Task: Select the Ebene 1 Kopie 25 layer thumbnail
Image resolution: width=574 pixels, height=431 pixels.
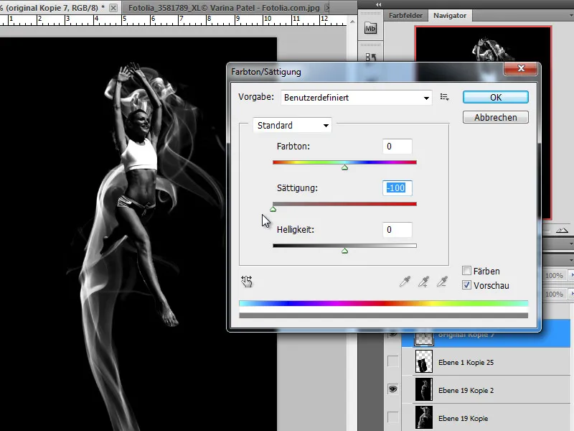Action: tap(424, 361)
